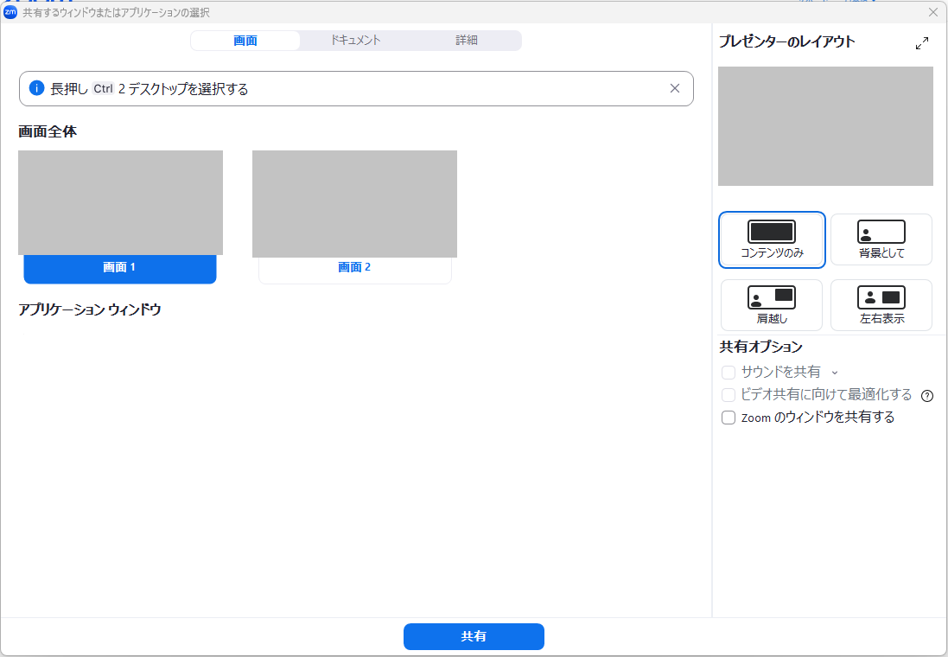Switch to the ドキュメント tab

(355, 41)
